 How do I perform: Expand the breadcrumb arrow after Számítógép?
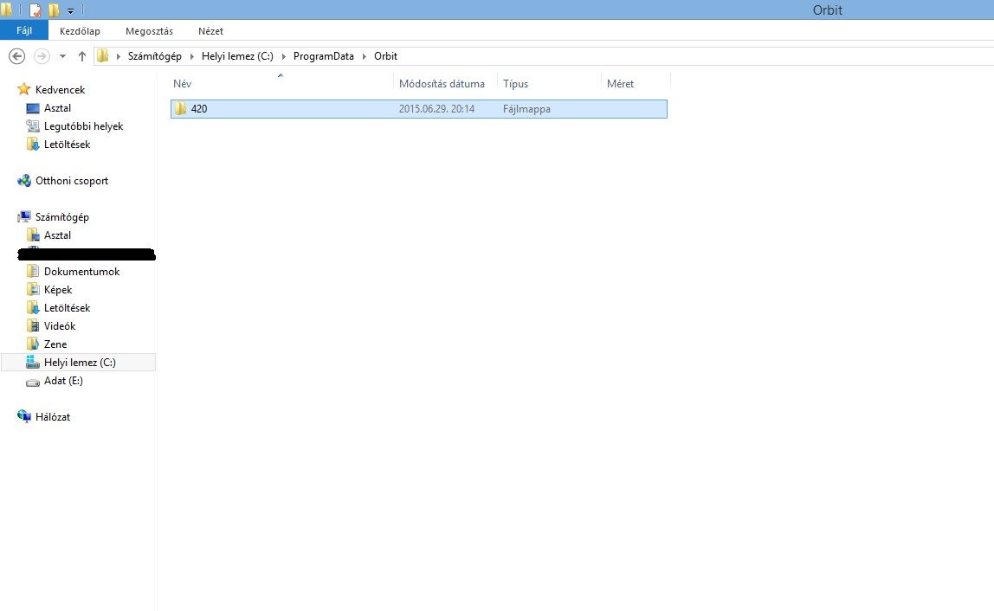tap(192, 56)
